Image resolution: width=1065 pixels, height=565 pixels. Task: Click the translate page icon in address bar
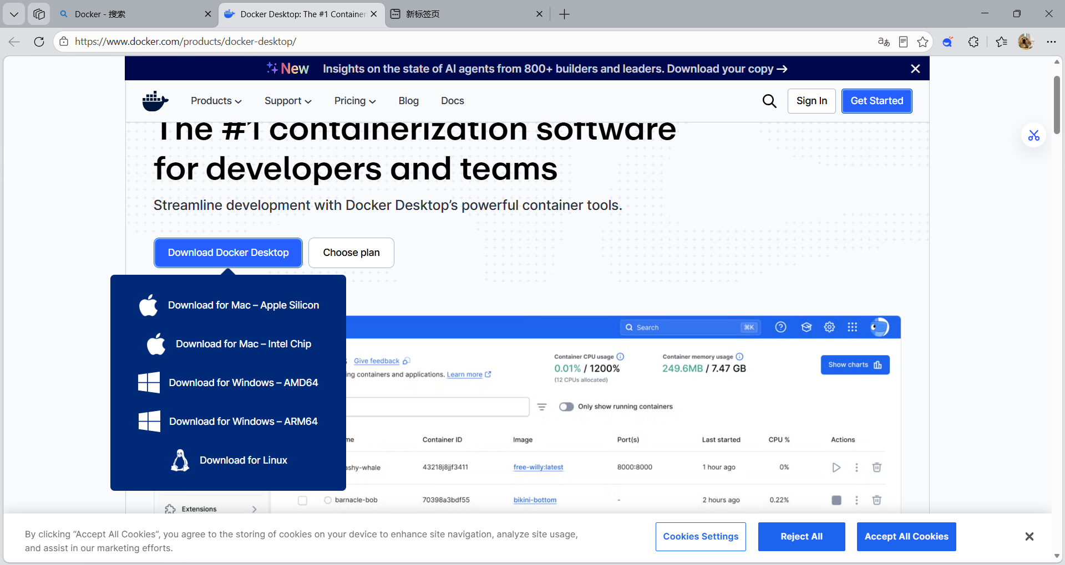(884, 42)
